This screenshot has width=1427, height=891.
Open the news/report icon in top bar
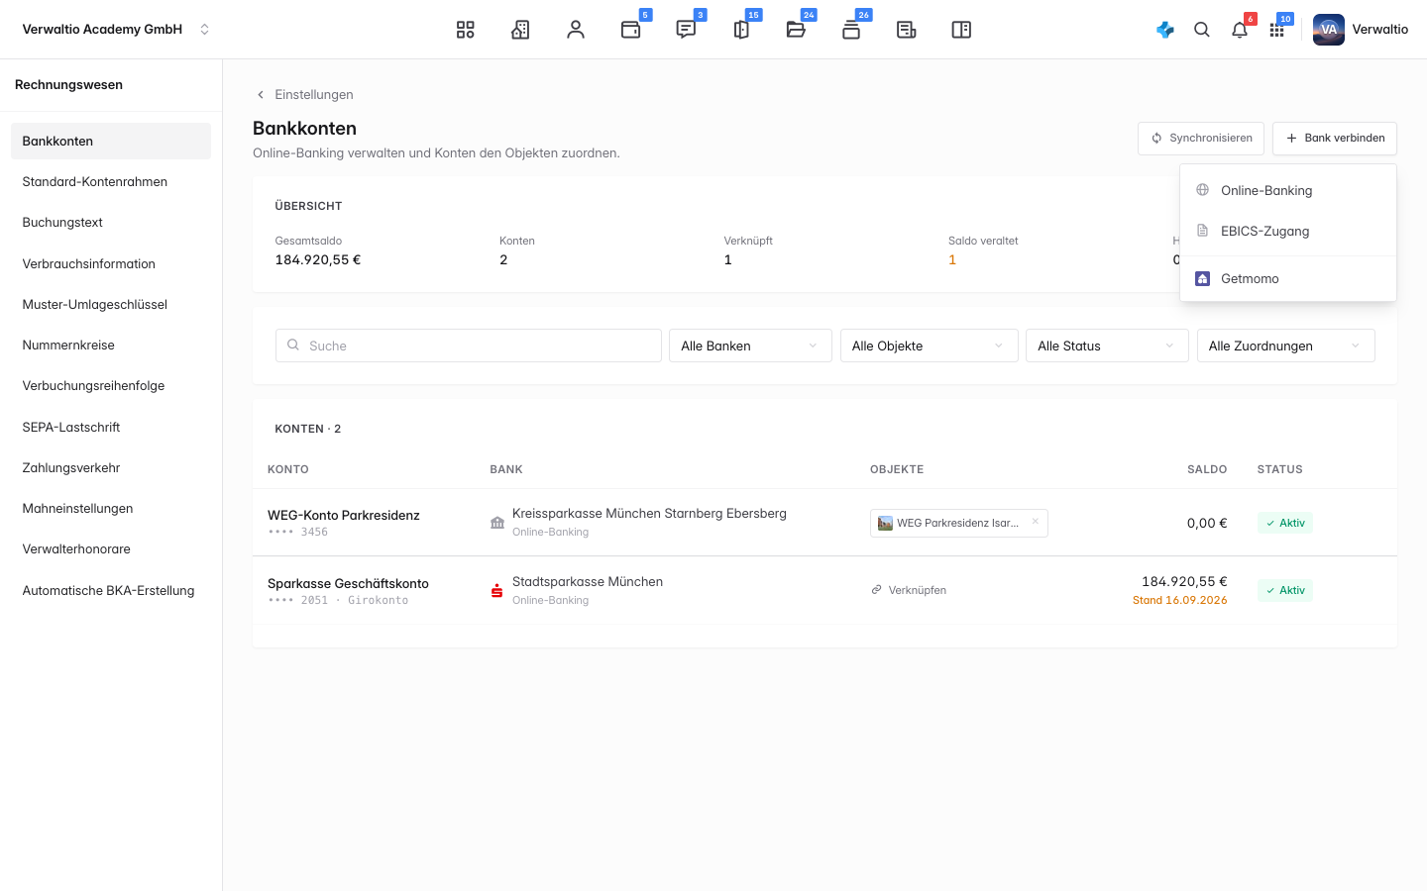[906, 30]
